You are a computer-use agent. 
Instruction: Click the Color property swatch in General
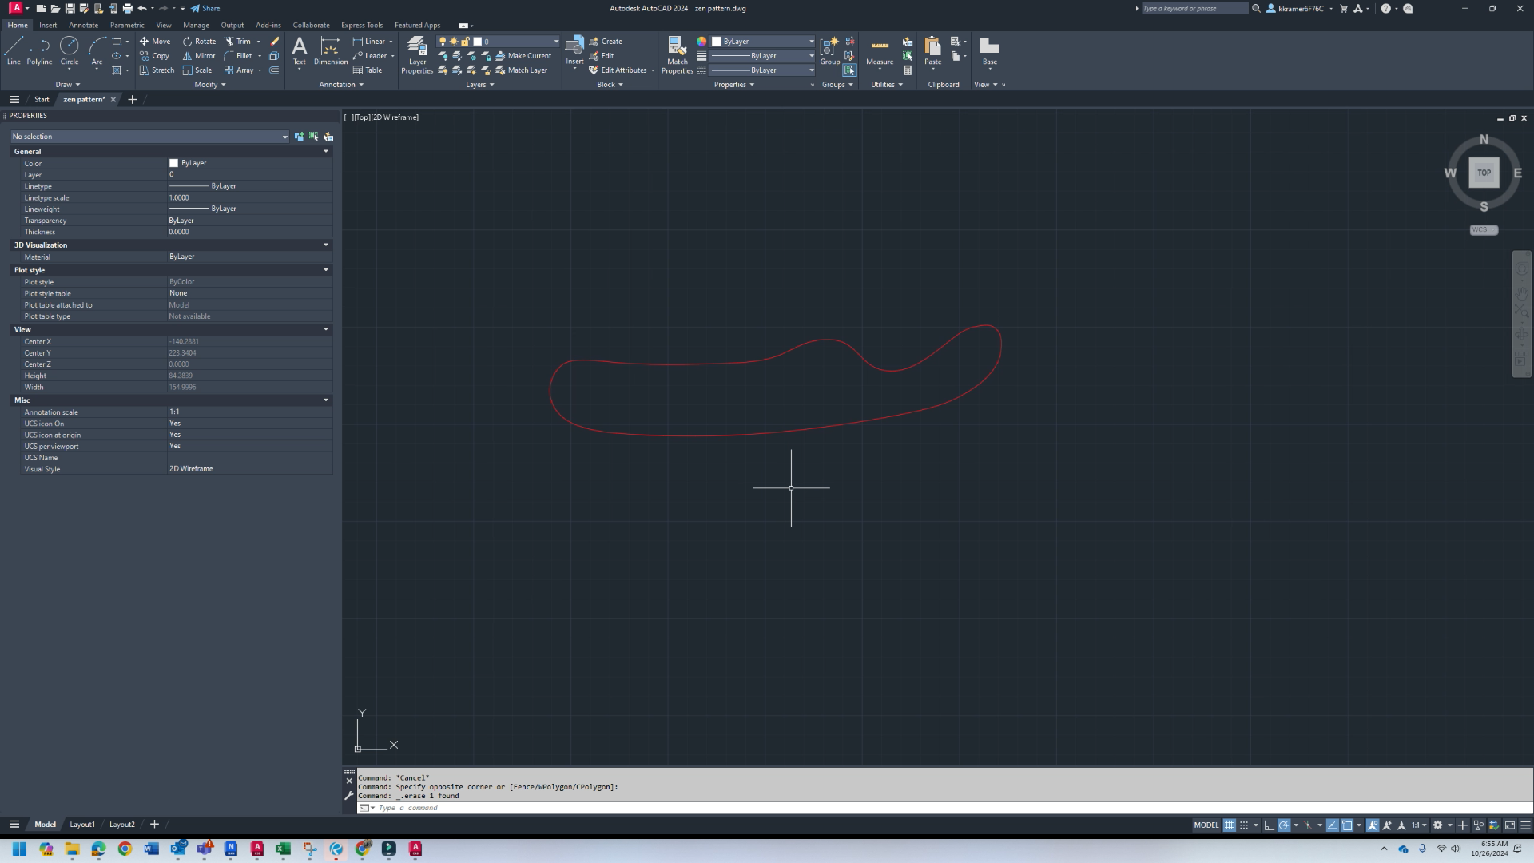pyautogui.click(x=173, y=163)
